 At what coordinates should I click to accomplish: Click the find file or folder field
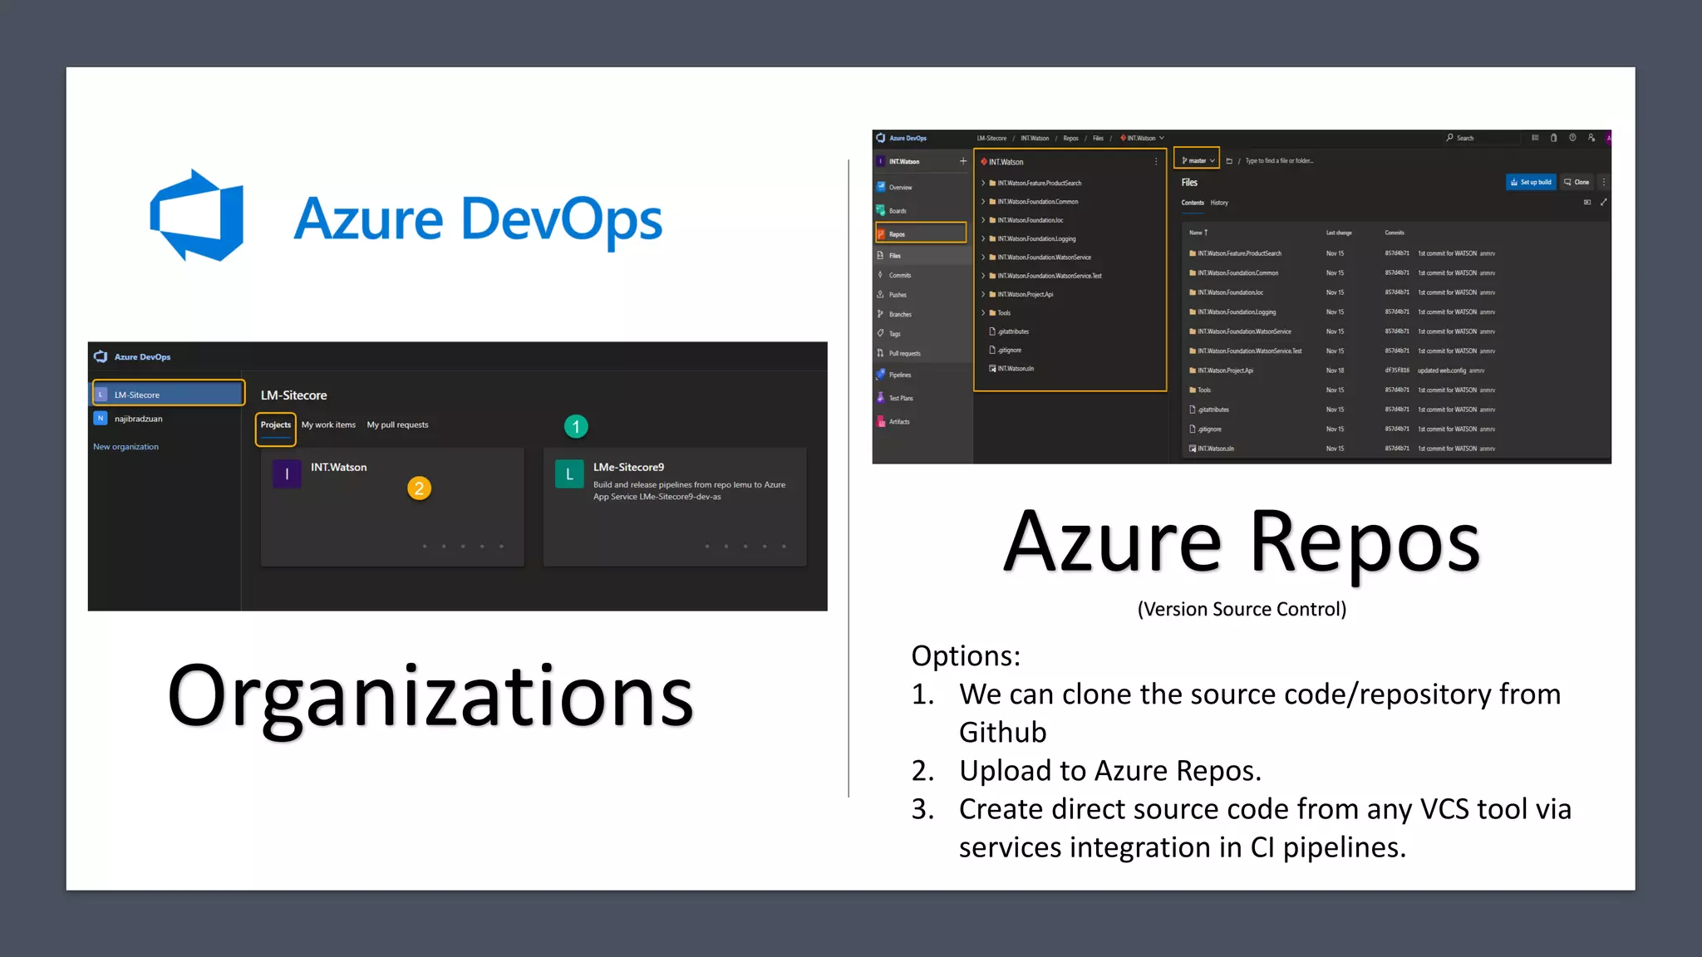tap(1279, 161)
